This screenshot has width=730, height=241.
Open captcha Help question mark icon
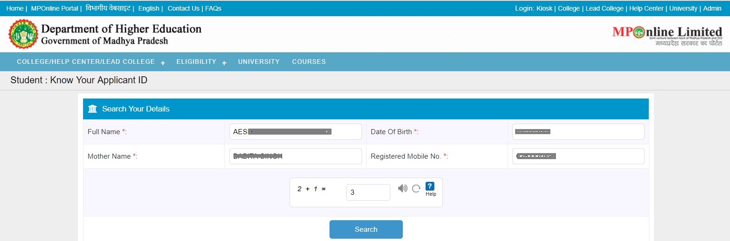430,186
